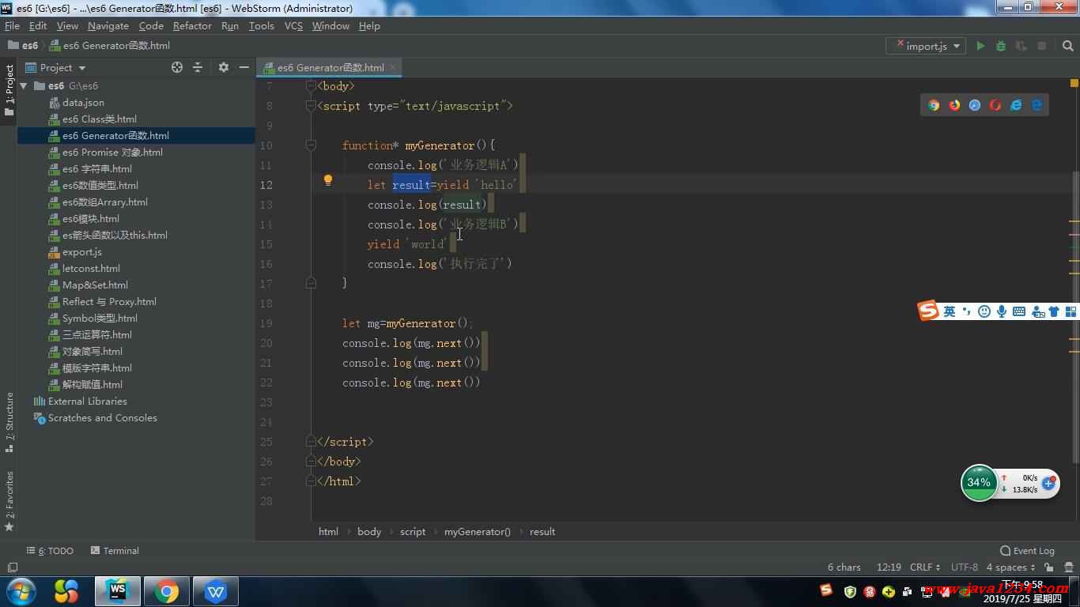Open the 6: TODO tool window
1080x607 pixels.
tap(50, 551)
